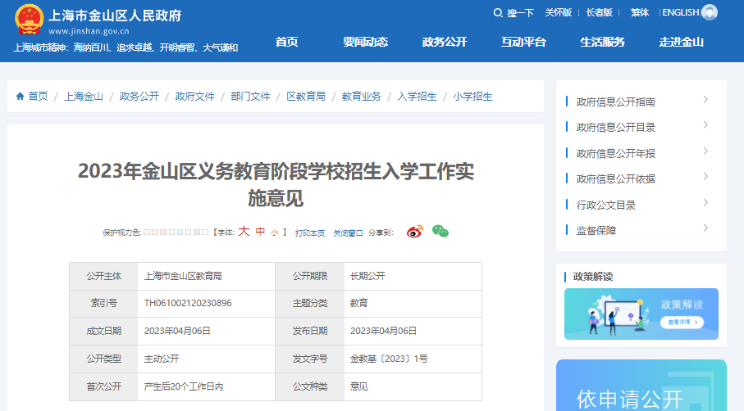Pick the first eye-protection color swatch
This screenshot has height=411, width=744.
[147, 233]
